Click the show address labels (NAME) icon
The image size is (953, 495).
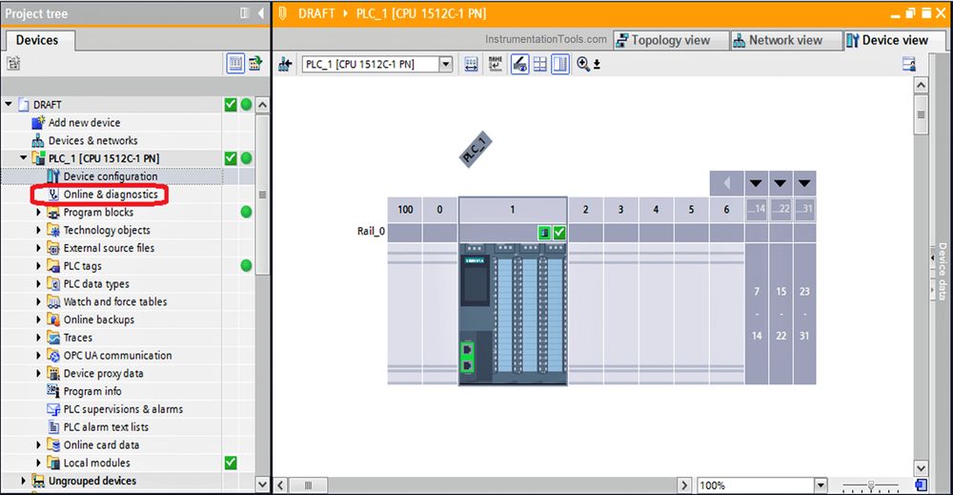pyautogui.click(x=496, y=65)
